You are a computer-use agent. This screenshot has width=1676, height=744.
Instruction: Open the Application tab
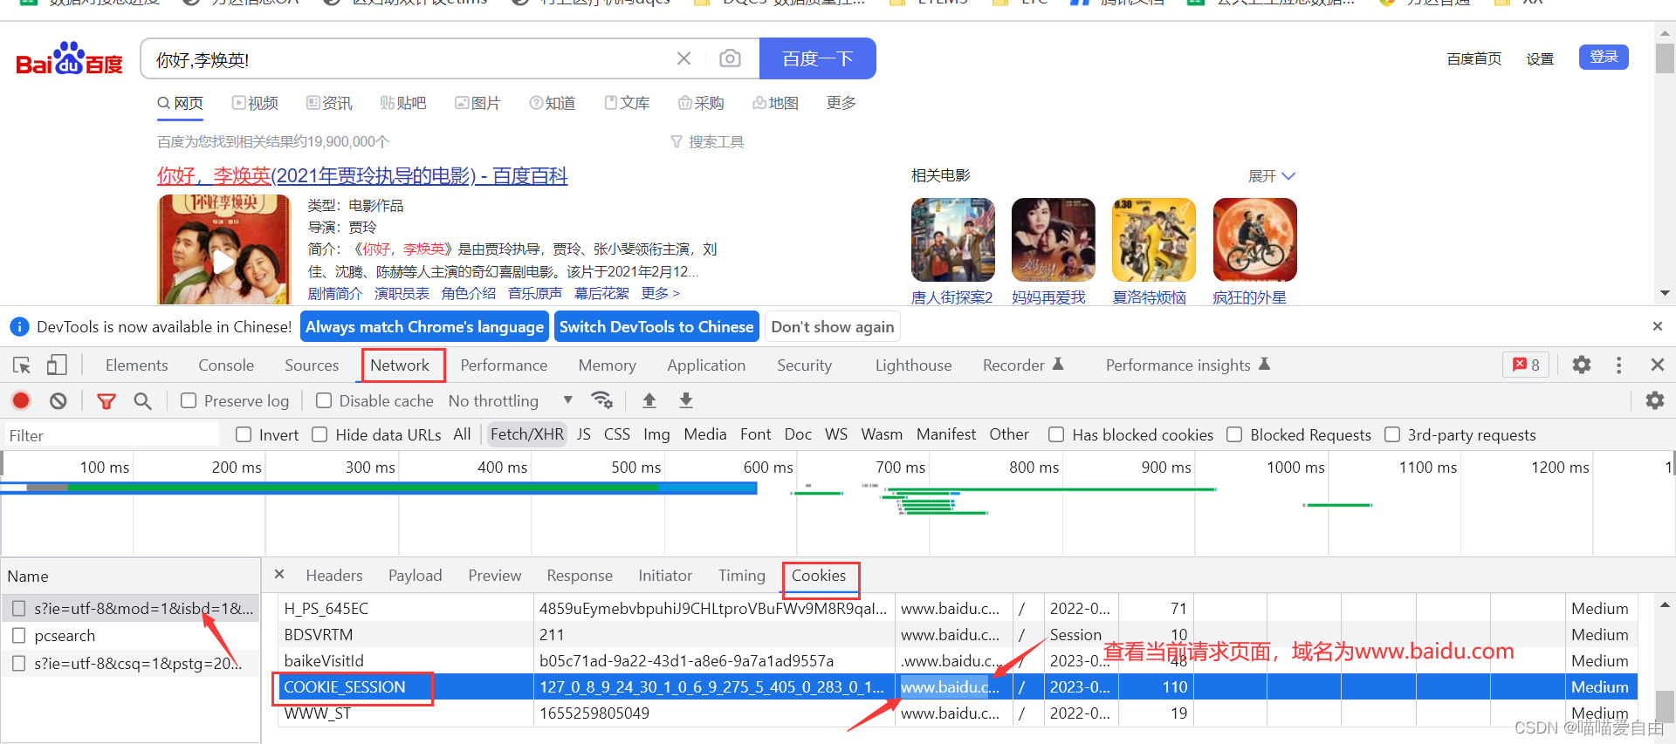point(706,365)
